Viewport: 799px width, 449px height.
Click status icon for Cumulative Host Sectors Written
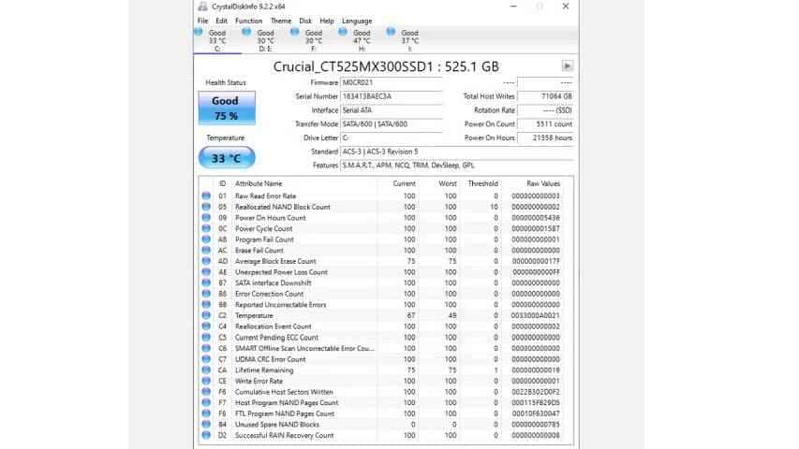206,392
